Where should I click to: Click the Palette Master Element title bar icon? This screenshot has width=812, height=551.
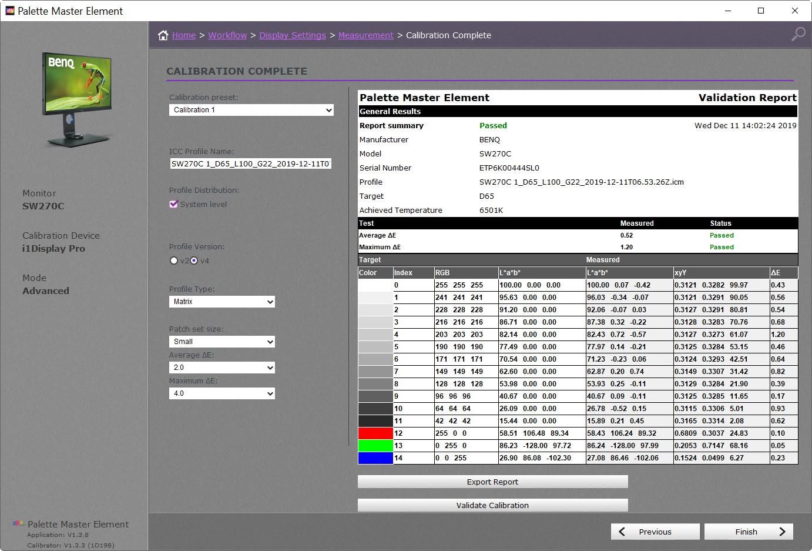click(9, 11)
